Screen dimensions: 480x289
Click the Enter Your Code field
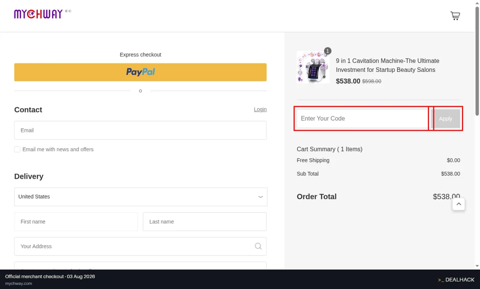362,118
